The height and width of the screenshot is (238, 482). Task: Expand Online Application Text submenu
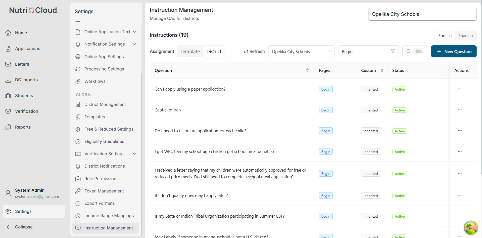pos(134,32)
